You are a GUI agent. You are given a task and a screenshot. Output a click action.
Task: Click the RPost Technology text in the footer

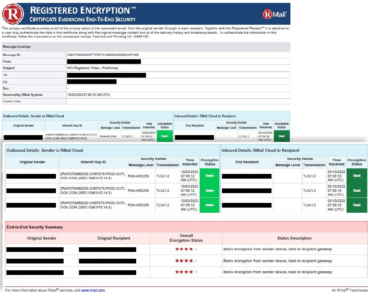point(349,290)
